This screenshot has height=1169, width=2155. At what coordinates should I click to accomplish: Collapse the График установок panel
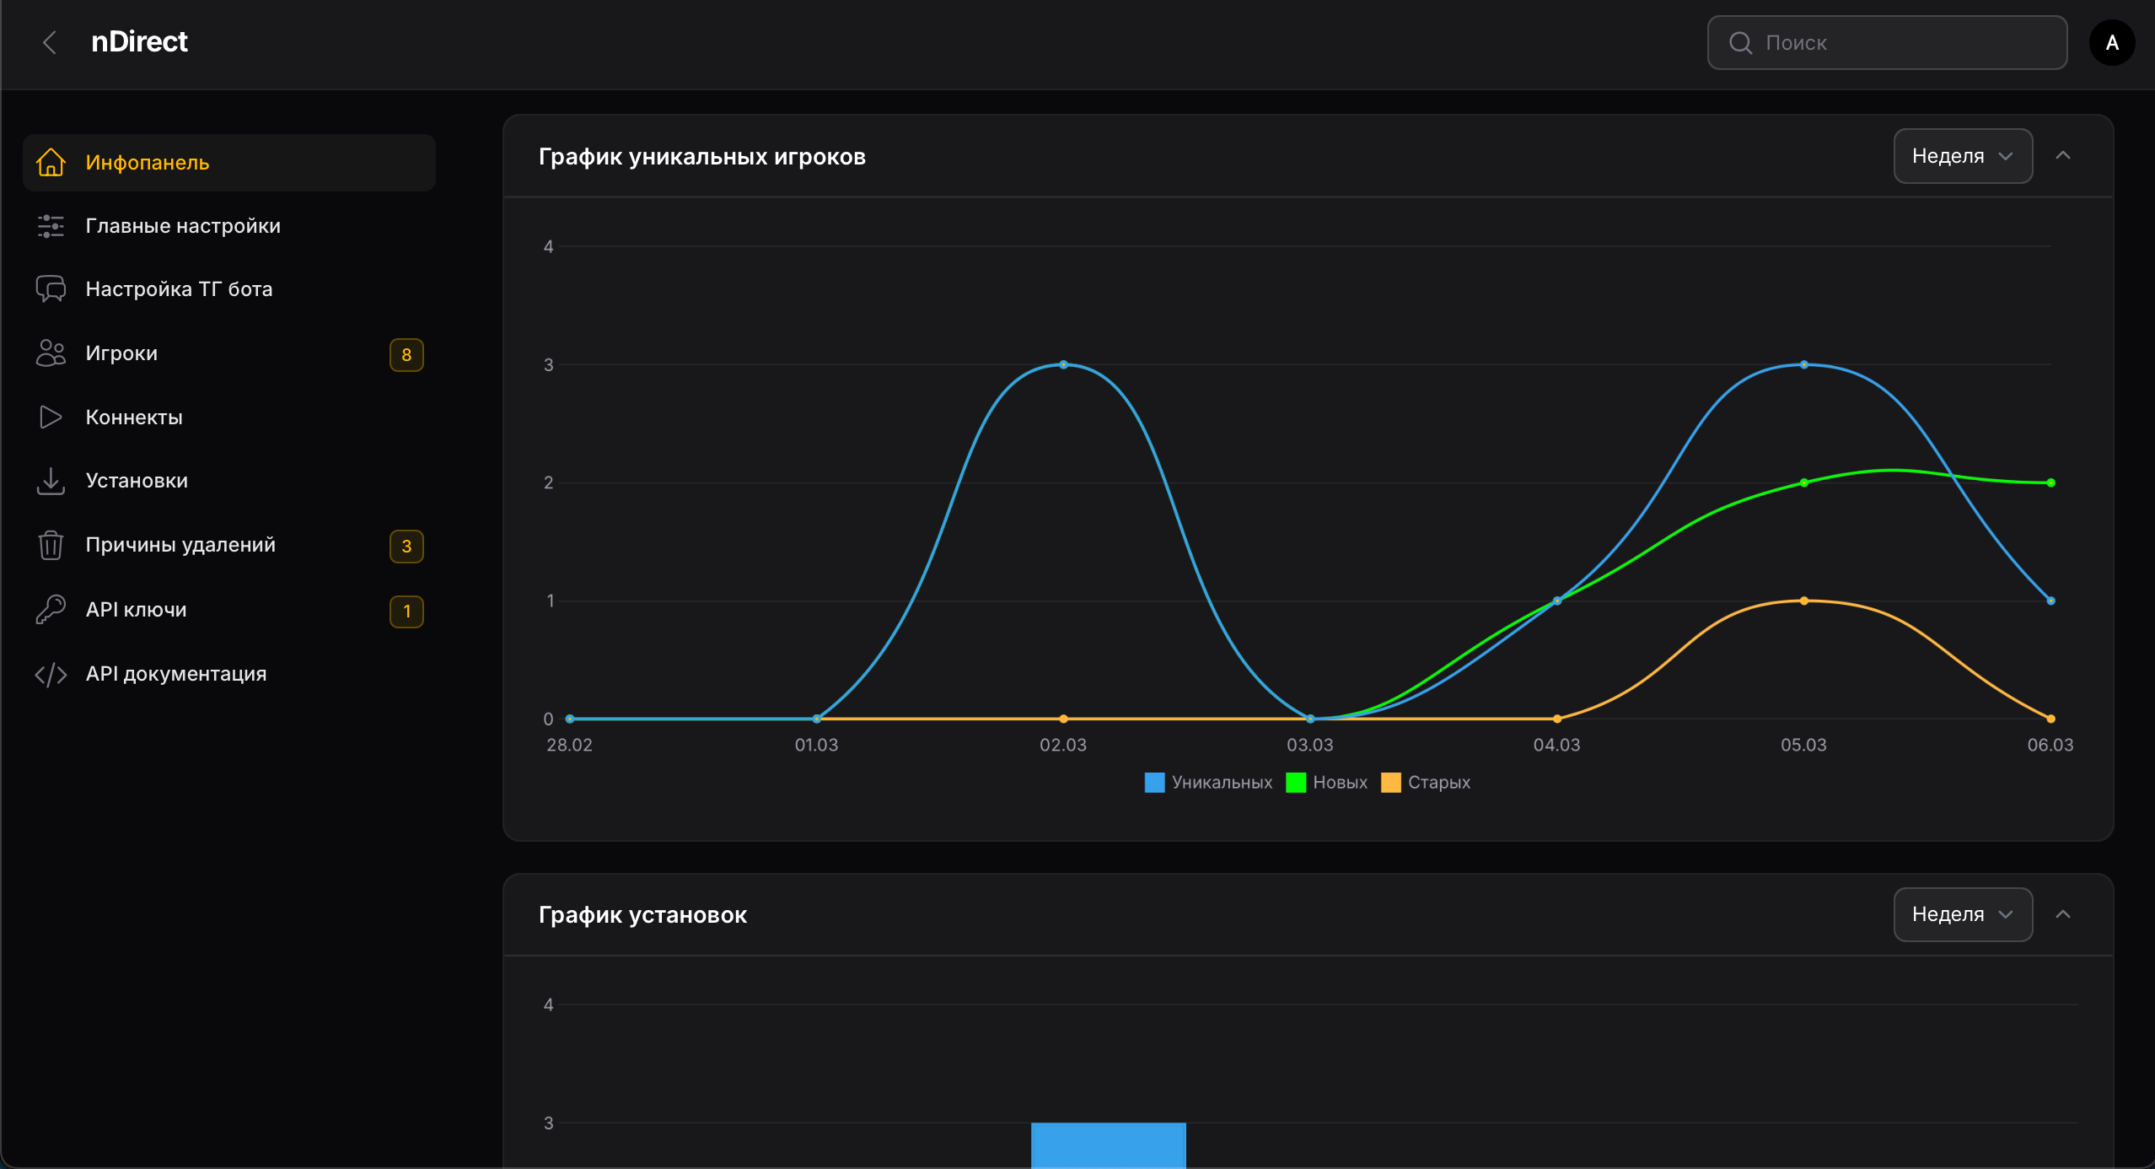click(x=2062, y=914)
